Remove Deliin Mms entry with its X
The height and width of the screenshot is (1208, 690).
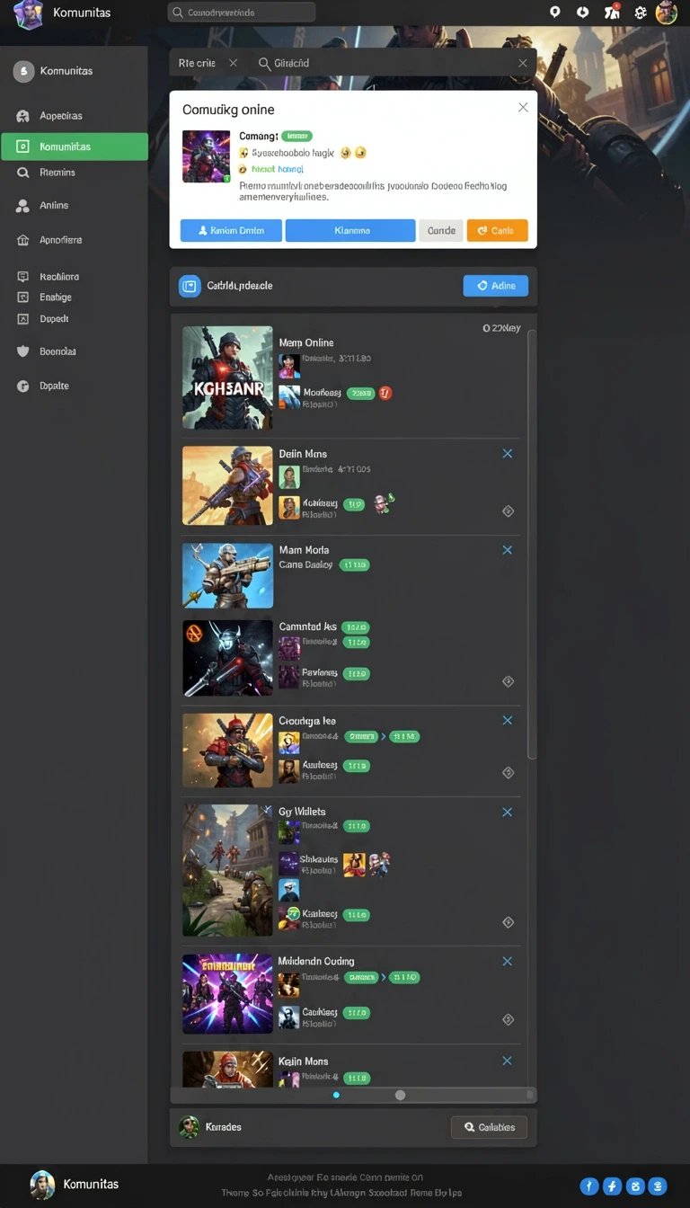click(x=508, y=454)
